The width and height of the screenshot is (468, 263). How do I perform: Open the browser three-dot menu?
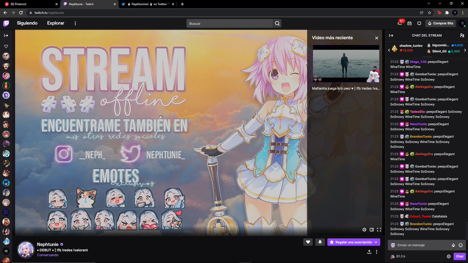[x=463, y=12]
